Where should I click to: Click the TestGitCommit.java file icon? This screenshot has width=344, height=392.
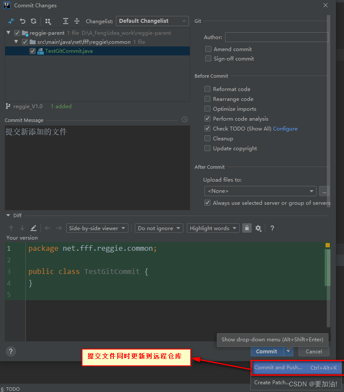pos(40,51)
